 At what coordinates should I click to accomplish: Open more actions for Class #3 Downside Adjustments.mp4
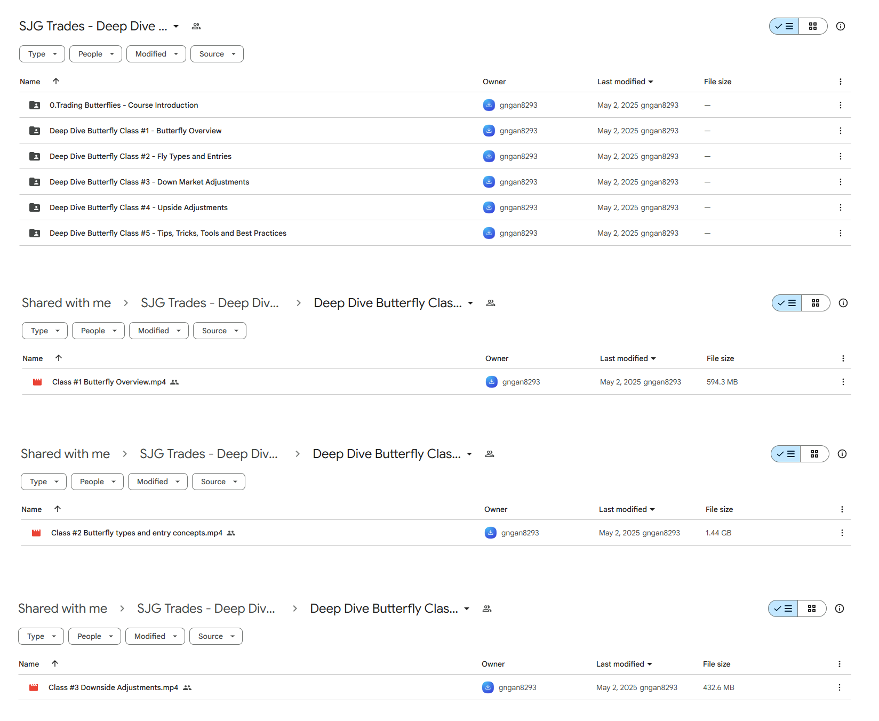click(840, 687)
